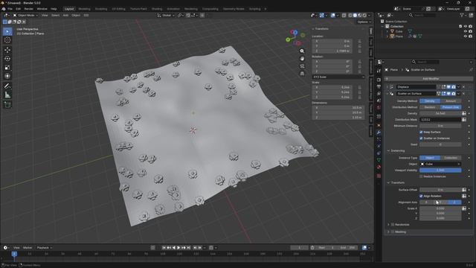Viewport: 476px width, 268px height.
Task: Open the Render properties tab icon
Action: pos(379,80)
